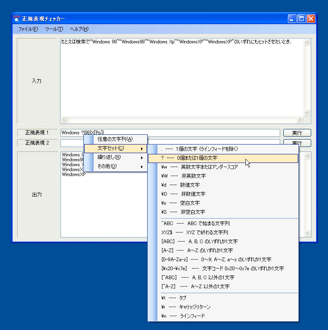Open the ツール(T) menu
Viewport: 328px width, 330px height.
click(54, 29)
